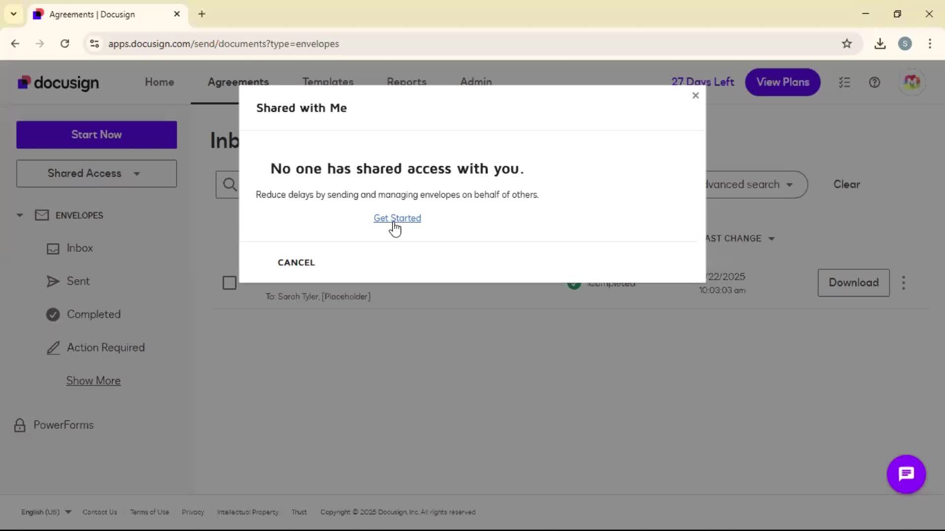Click the Inbox tray icon

point(53,249)
